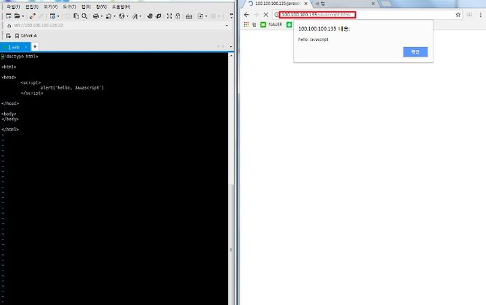
Task: Click the Paste clipboard icon in Xshell
Action: point(76,16)
